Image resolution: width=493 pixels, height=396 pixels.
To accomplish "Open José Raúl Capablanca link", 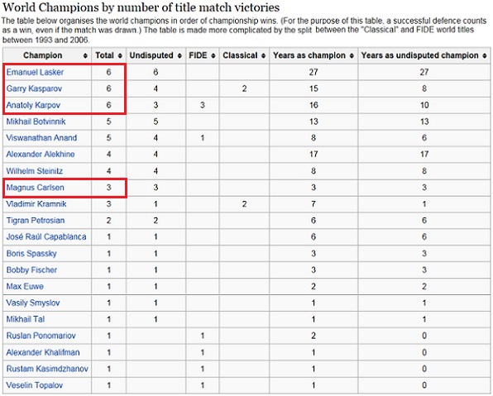I will tap(46, 236).
